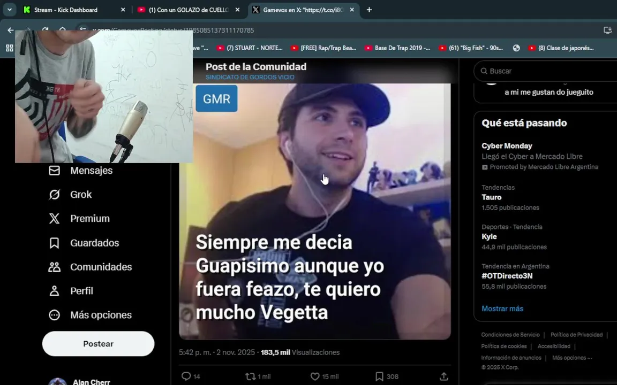Screen dimensions: 617x385
Task: Expand the tab search dropdown arrow
Action: click(x=10, y=10)
